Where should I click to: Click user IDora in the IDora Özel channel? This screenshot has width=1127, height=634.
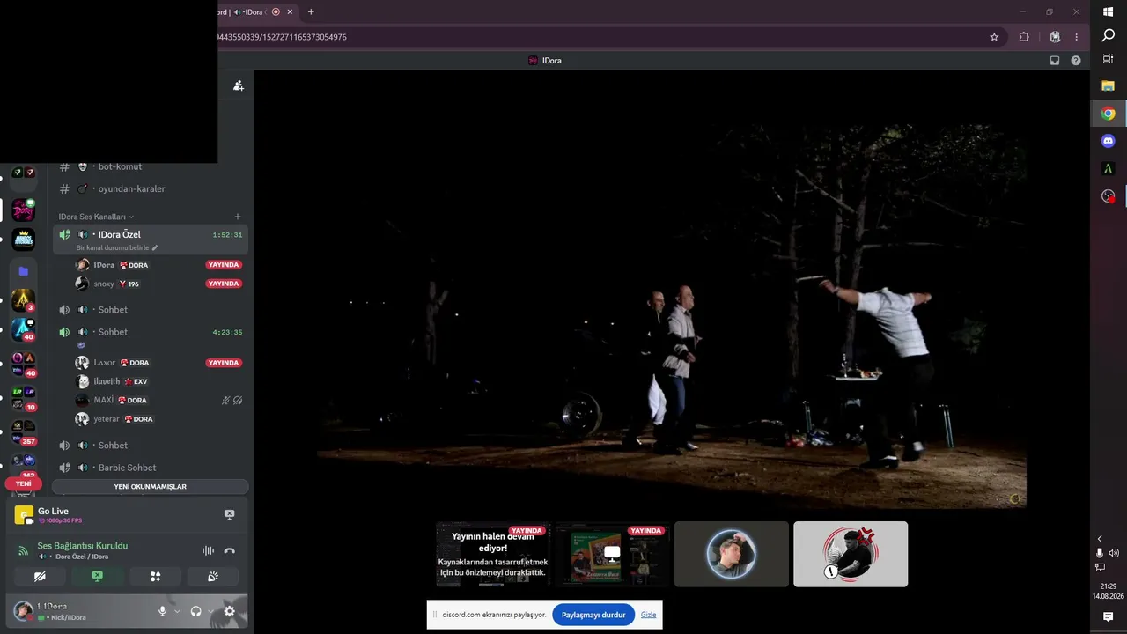coord(104,265)
